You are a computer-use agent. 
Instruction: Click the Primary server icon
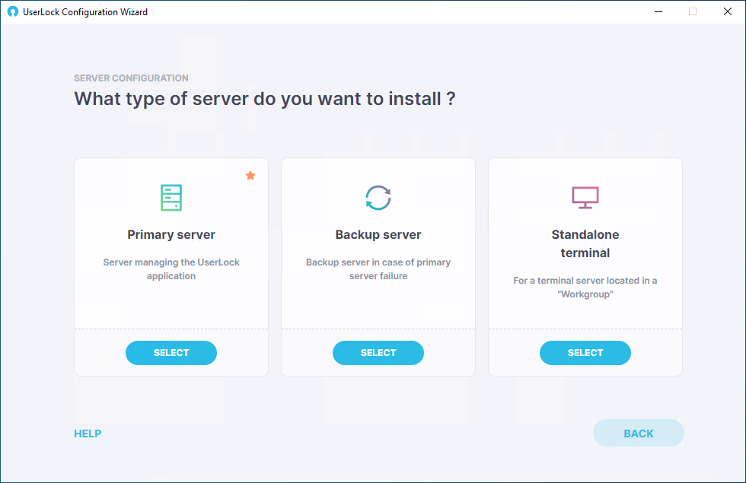[171, 197]
